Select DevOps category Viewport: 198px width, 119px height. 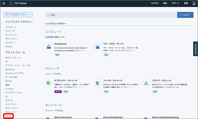(x=9, y=81)
